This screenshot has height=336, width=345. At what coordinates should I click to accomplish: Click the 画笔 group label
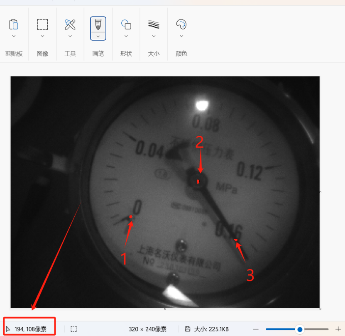[x=98, y=54]
